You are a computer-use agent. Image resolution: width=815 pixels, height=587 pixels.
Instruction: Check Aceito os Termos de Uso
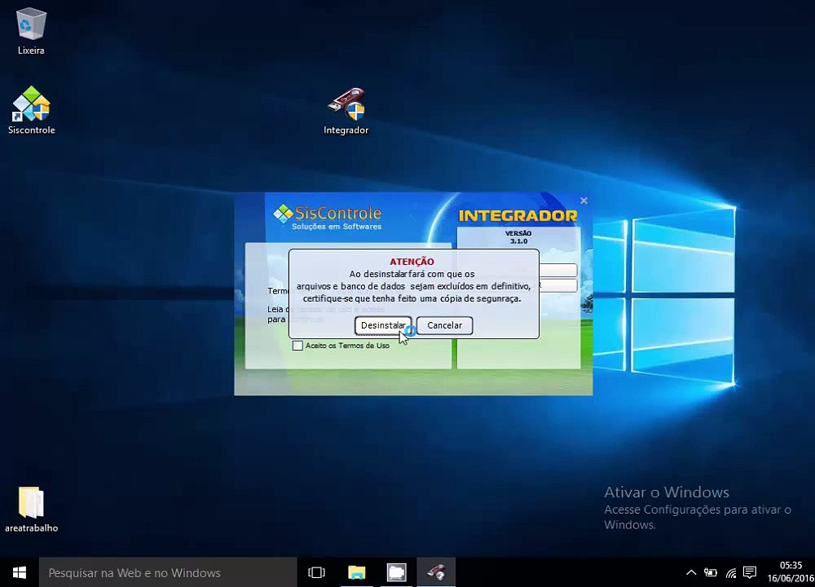(297, 346)
